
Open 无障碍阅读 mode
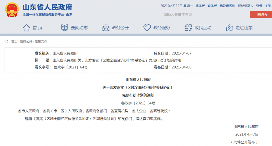click(x=227, y=6)
